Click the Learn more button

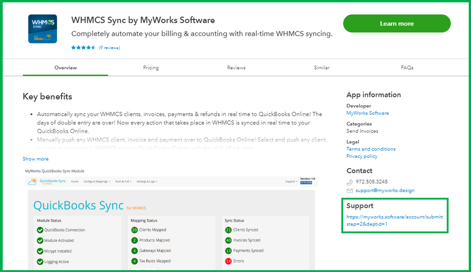click(397, 24)
